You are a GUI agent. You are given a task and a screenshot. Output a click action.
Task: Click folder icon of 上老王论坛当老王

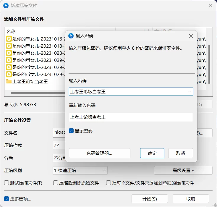[9, 81]
